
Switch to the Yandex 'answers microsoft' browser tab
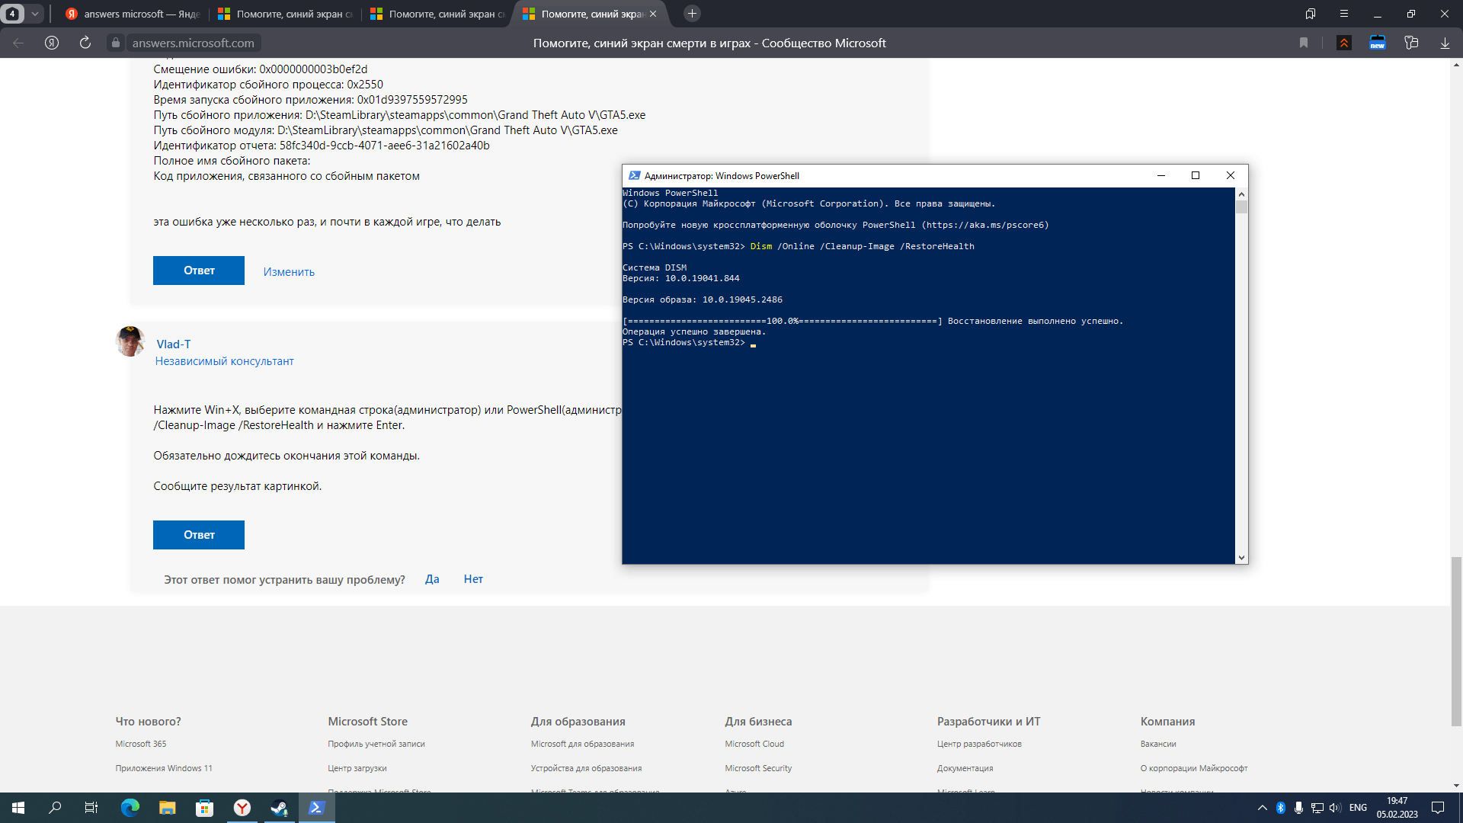point(133,14)
